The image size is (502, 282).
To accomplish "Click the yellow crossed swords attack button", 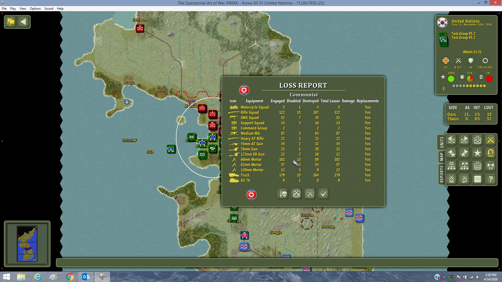I will [490, 140].
